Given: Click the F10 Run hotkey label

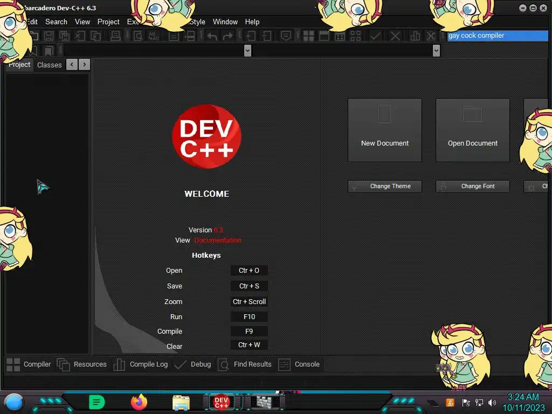Looking at the screenshot, I should tap(249, 317).
